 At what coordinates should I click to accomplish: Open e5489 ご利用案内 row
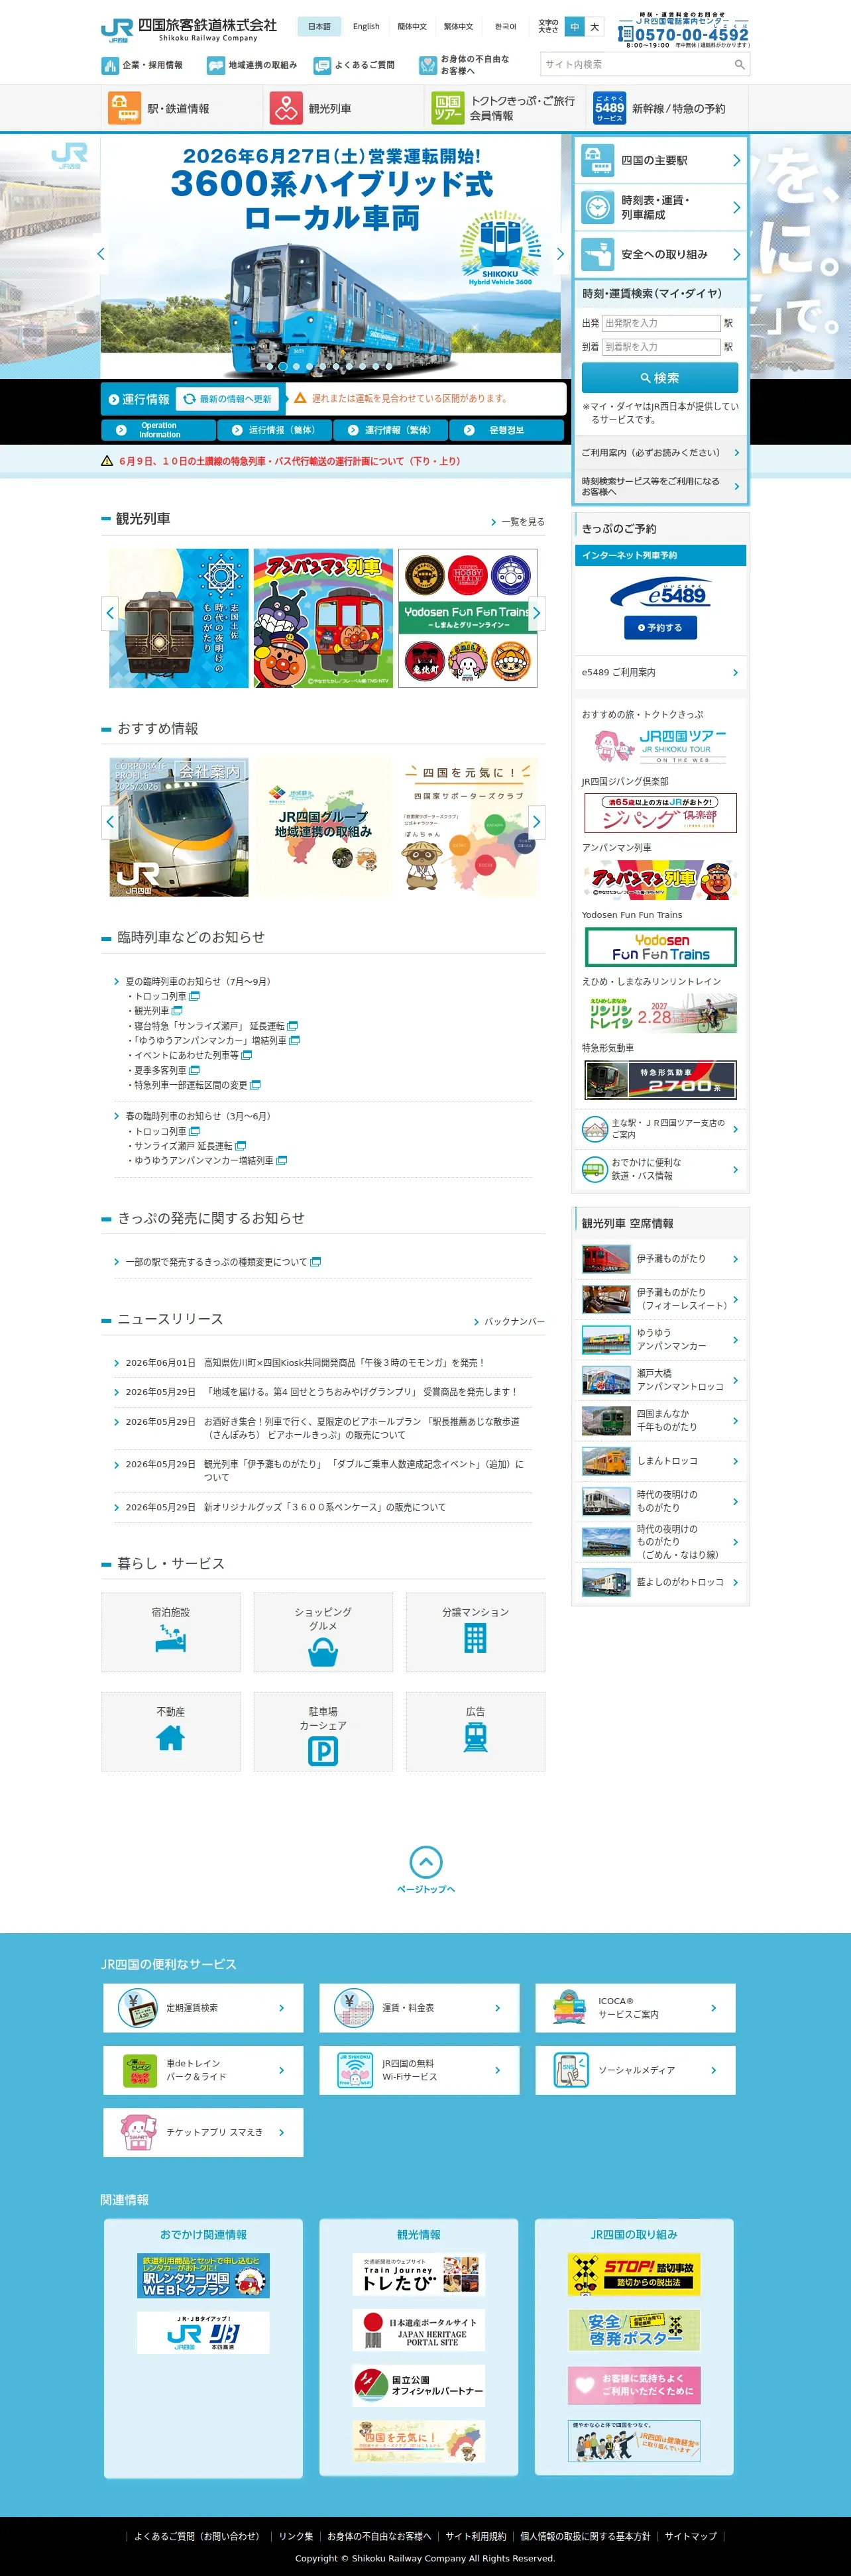[661, 672]
